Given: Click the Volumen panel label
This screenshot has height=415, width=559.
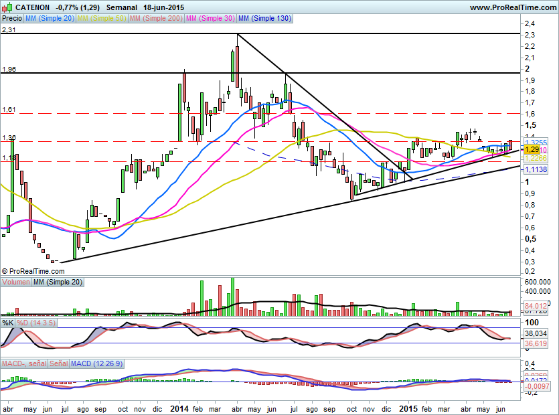Looking at the screenshot, I should coord(16,282).
